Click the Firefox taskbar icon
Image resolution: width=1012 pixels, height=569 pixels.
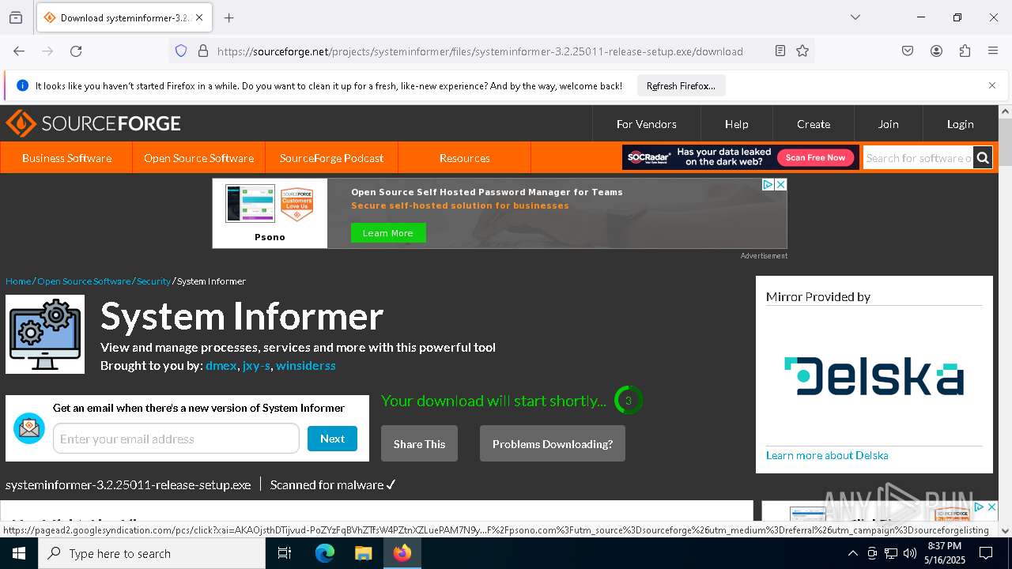(402, 553)
